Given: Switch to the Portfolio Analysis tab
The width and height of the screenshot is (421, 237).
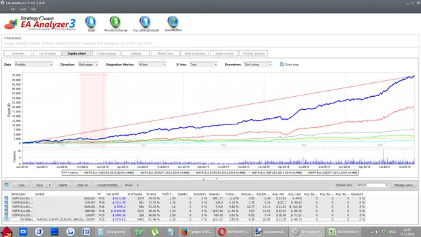Looking at the screenshot, I should [x=253, y=53].
